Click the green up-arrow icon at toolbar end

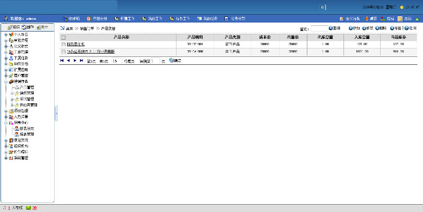(x=417, y=19)
